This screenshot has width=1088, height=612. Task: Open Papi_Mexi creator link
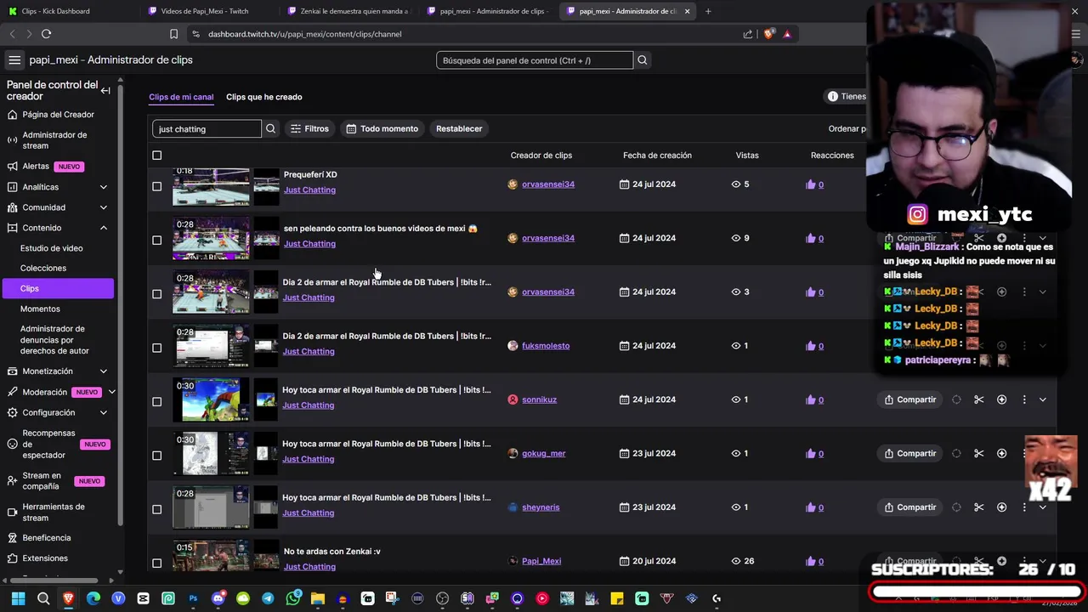(x=541, y=561)
